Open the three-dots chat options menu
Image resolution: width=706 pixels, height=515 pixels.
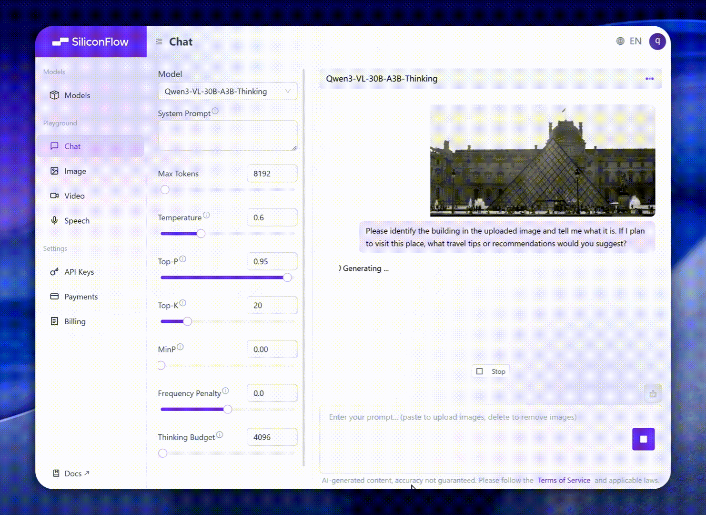coord(649,79)
